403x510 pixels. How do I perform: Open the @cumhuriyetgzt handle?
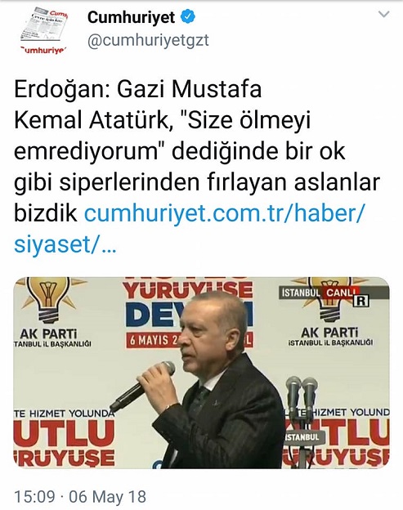pyautogui.click(x=148, y=40)
